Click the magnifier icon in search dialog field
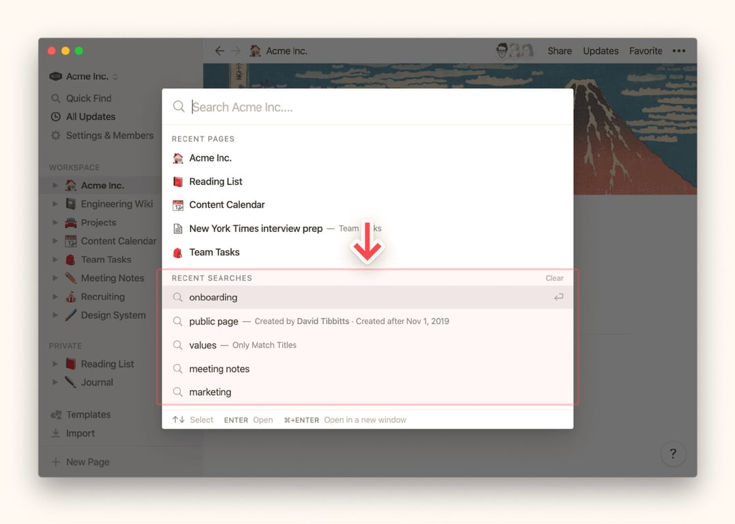735x524 pixels. [179, 106]
